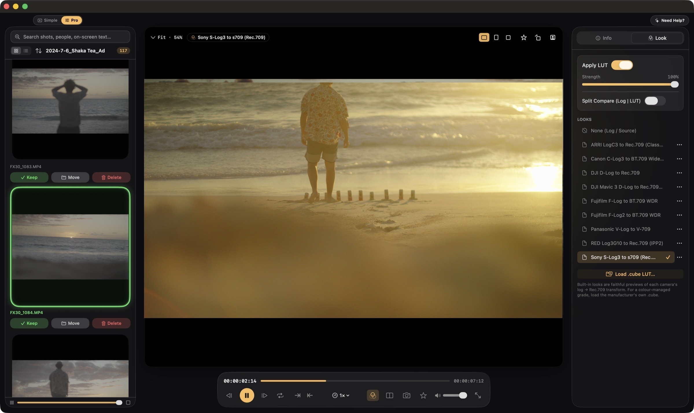Screen dimensions: 694x413
Task: Open more options for DJI D-Log look
Action: 679,173
